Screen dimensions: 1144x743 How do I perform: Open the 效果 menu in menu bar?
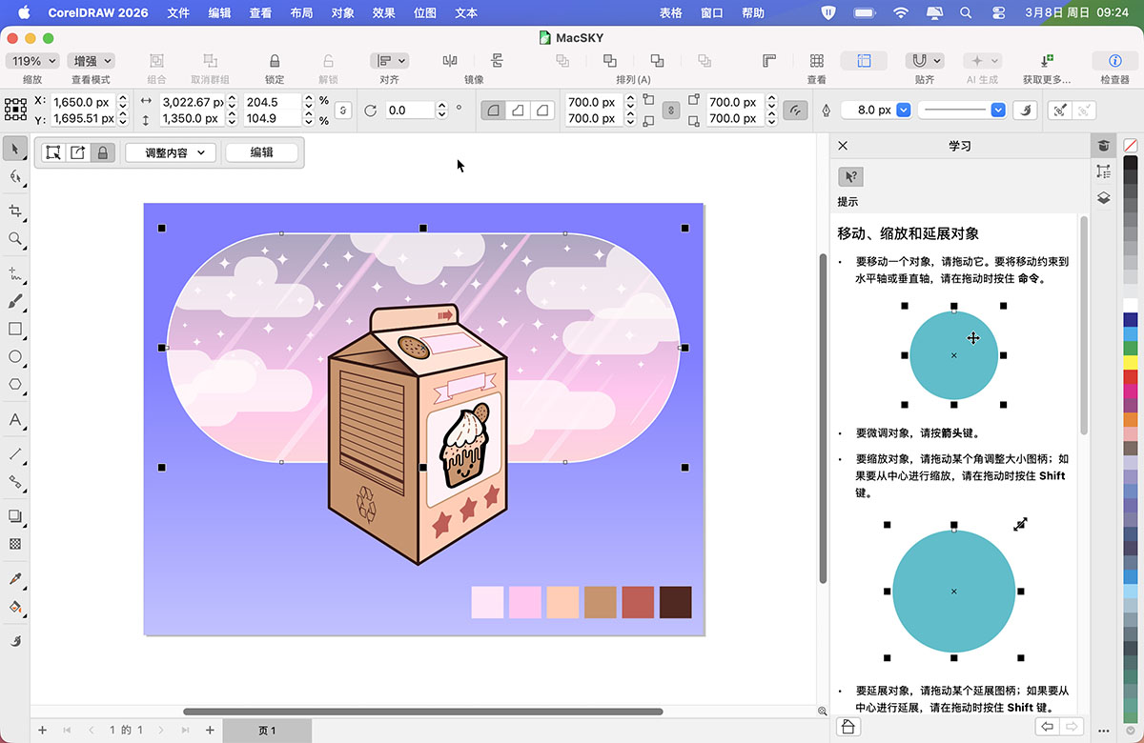[x=384, y=12]
